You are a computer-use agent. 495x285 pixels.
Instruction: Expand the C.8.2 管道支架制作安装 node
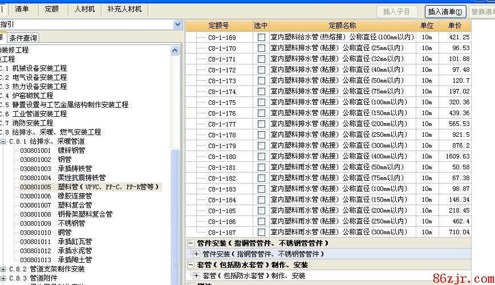(3, 269)
